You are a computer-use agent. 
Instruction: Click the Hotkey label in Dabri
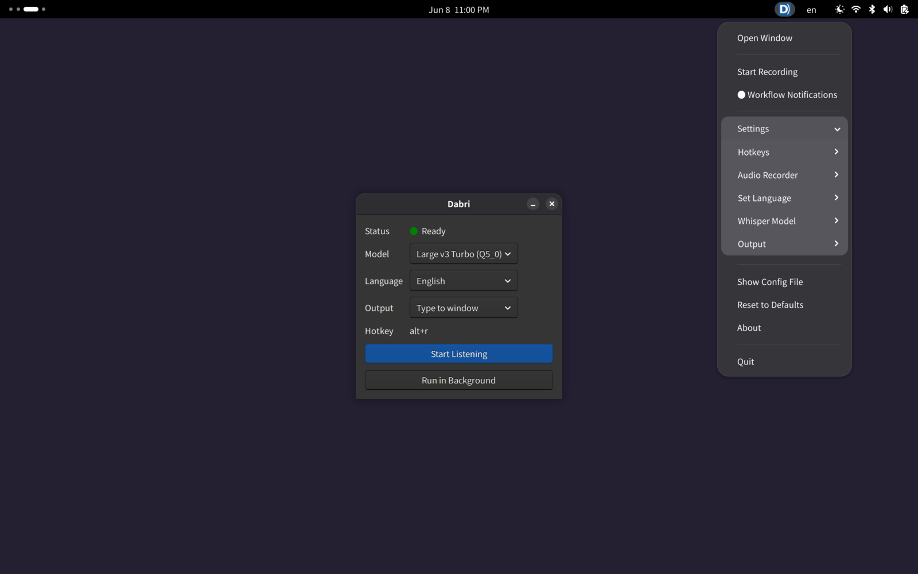pos(379,331)
